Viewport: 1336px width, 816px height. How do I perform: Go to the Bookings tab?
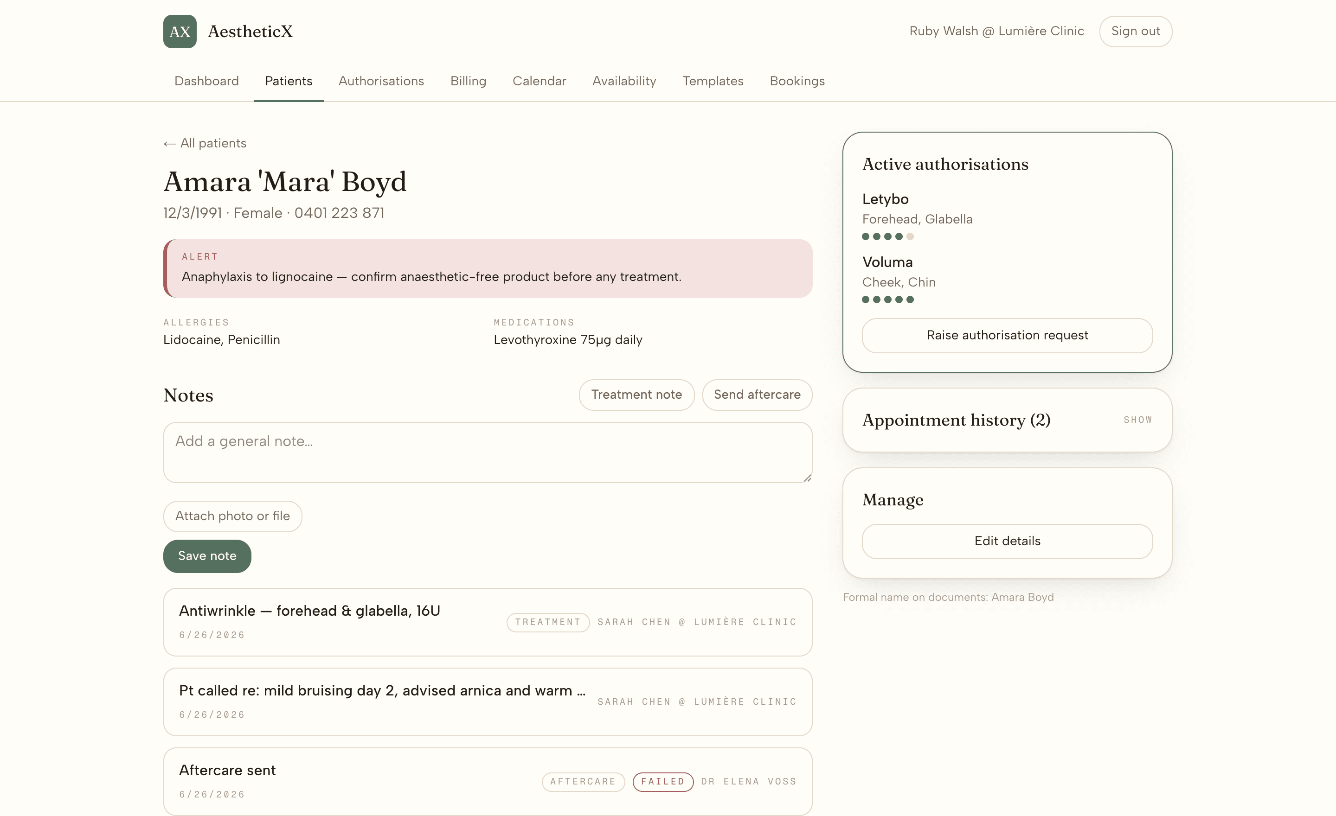(x=797, y=81)
